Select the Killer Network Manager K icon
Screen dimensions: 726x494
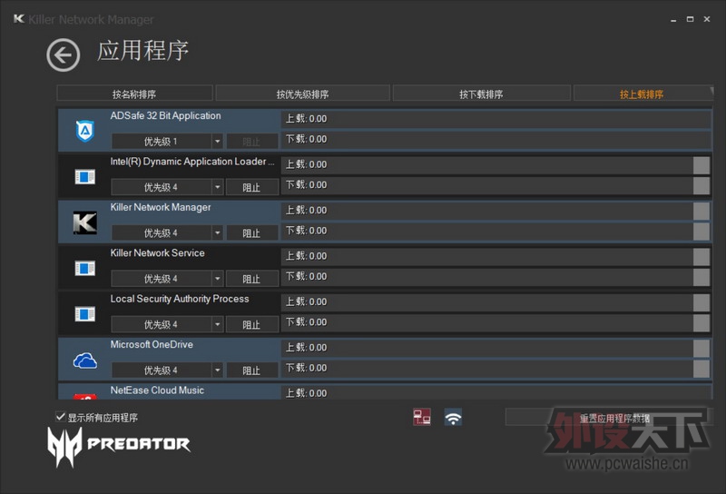(x=84, y=222)
